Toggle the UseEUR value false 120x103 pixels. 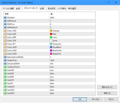(x=72, y=74)
